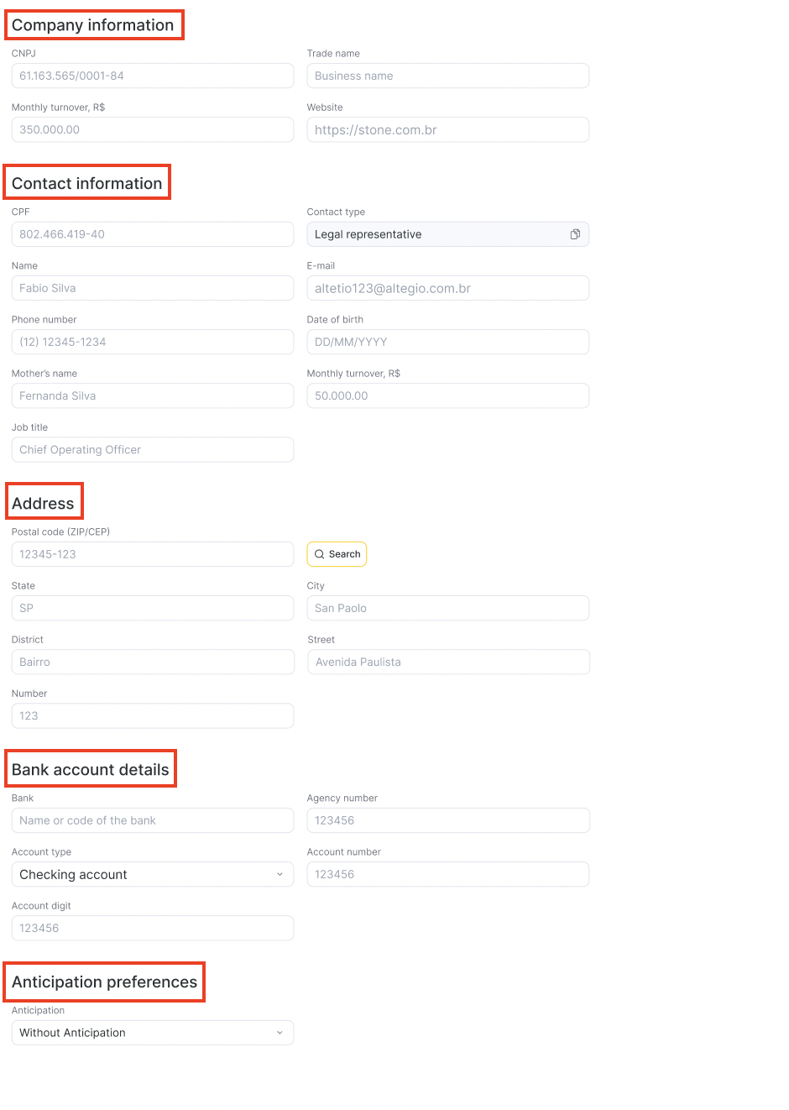Focus the Agency number field
789x1110 pixels.
tap(448, 820)
